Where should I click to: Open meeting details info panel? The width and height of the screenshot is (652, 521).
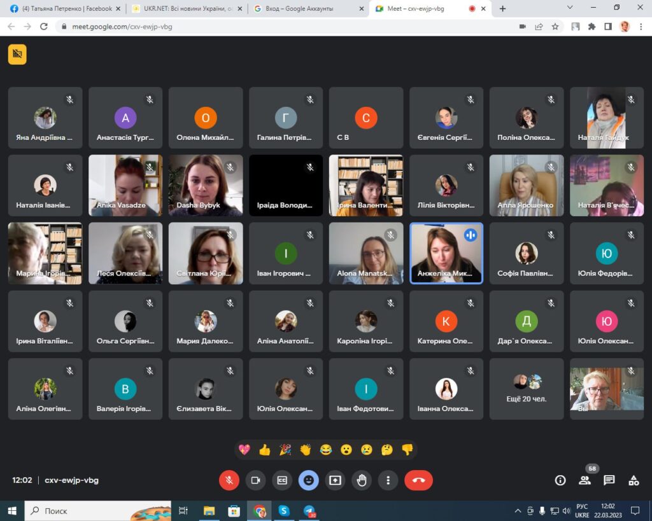click(560, 480)
